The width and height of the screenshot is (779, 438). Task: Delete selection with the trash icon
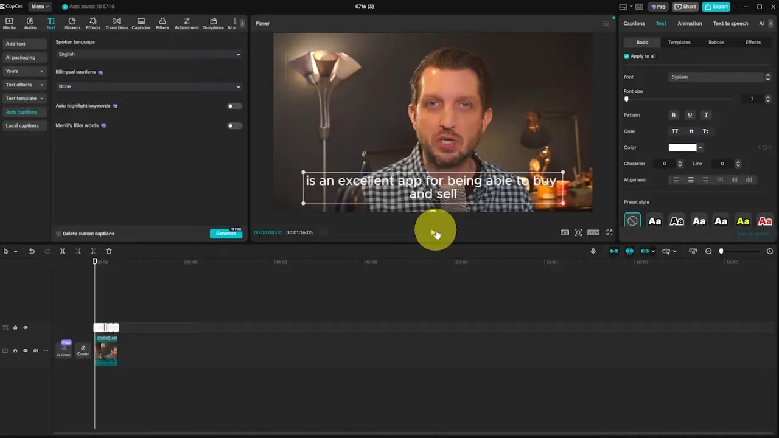108,251
